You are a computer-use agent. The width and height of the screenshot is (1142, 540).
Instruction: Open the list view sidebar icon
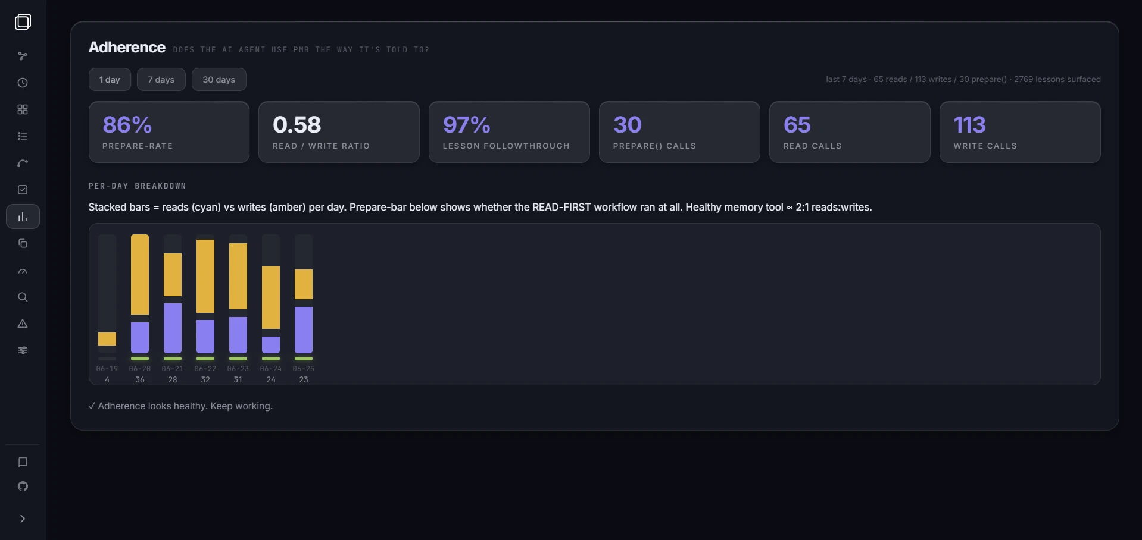coord(23,136)
